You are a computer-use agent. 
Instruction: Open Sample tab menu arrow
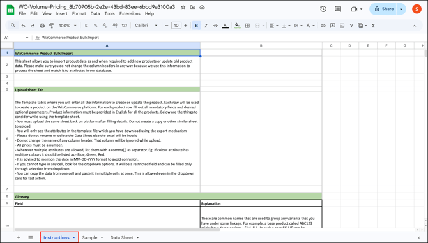tap(102, 237)
